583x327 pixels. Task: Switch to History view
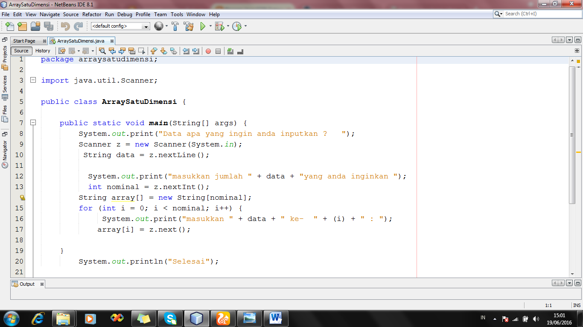[x=43, y=51]
